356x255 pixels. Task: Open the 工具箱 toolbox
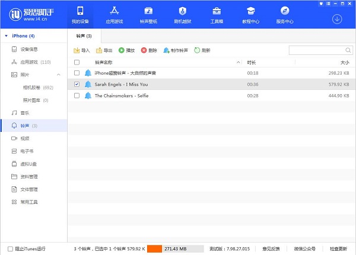[217, 15]
